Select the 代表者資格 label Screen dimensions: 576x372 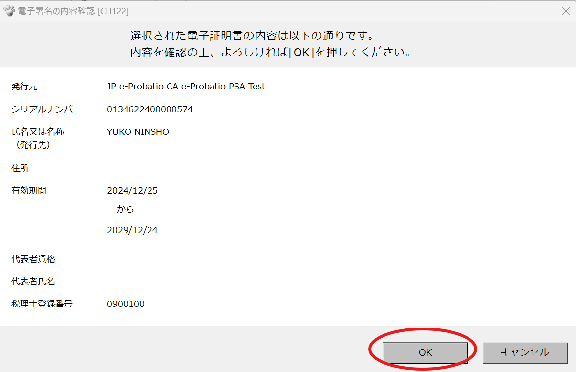pos(32,259)
